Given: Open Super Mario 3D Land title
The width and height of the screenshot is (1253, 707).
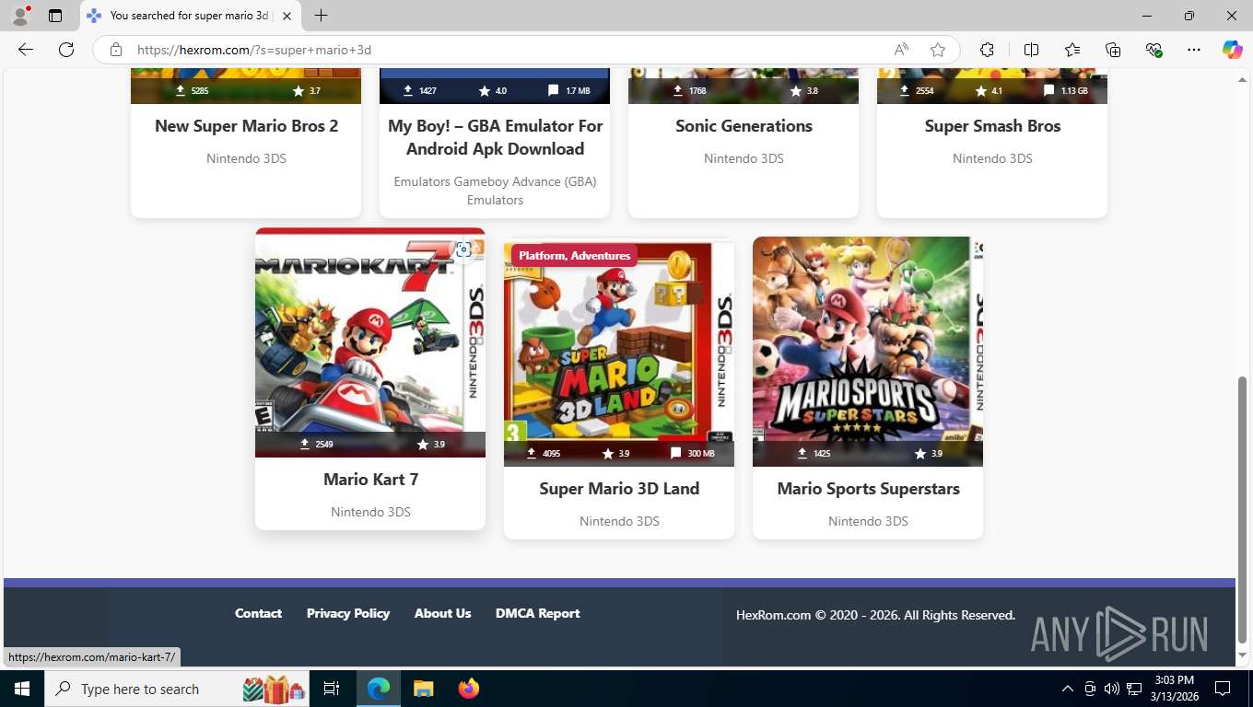Looking at the screenshot, I should [619, 488].
